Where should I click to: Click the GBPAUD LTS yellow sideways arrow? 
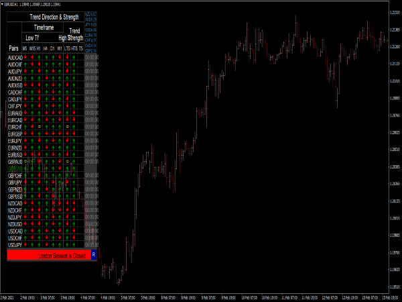(x=67, y=161)
